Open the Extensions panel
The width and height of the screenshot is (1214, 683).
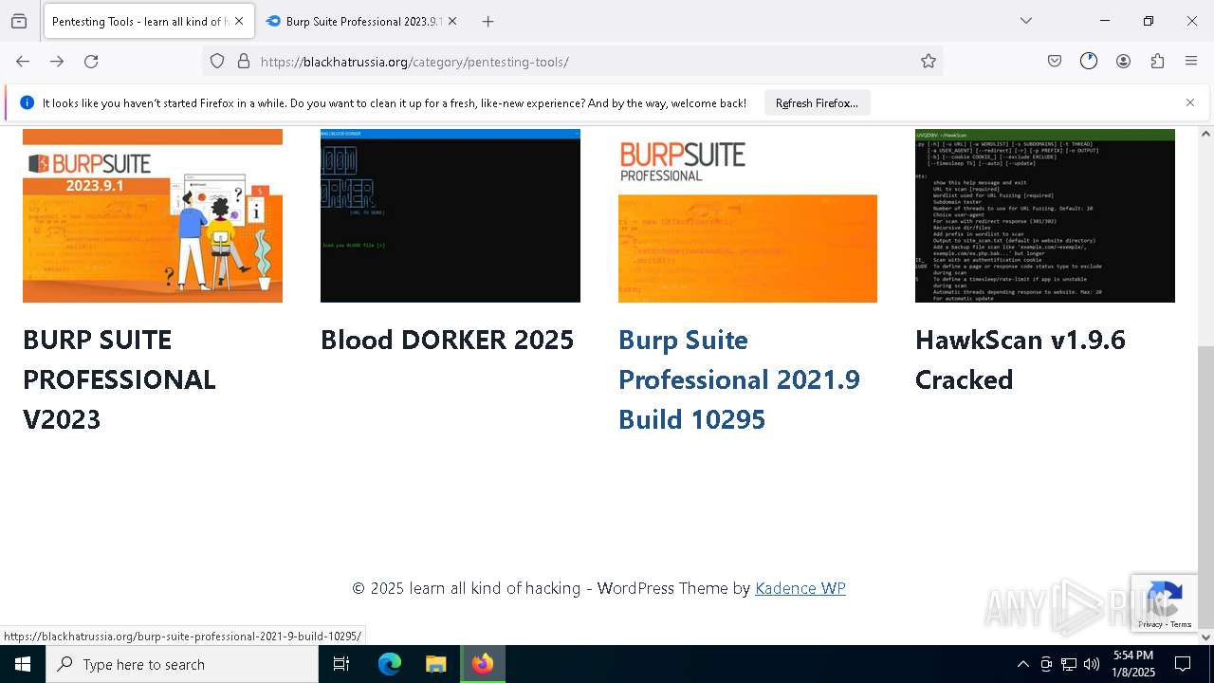click(x=1157, y=62)
